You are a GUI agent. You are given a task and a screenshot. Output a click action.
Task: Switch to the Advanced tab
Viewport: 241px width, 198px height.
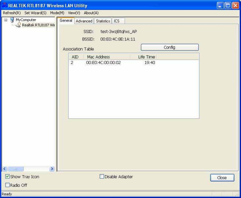tap(84, 21)
